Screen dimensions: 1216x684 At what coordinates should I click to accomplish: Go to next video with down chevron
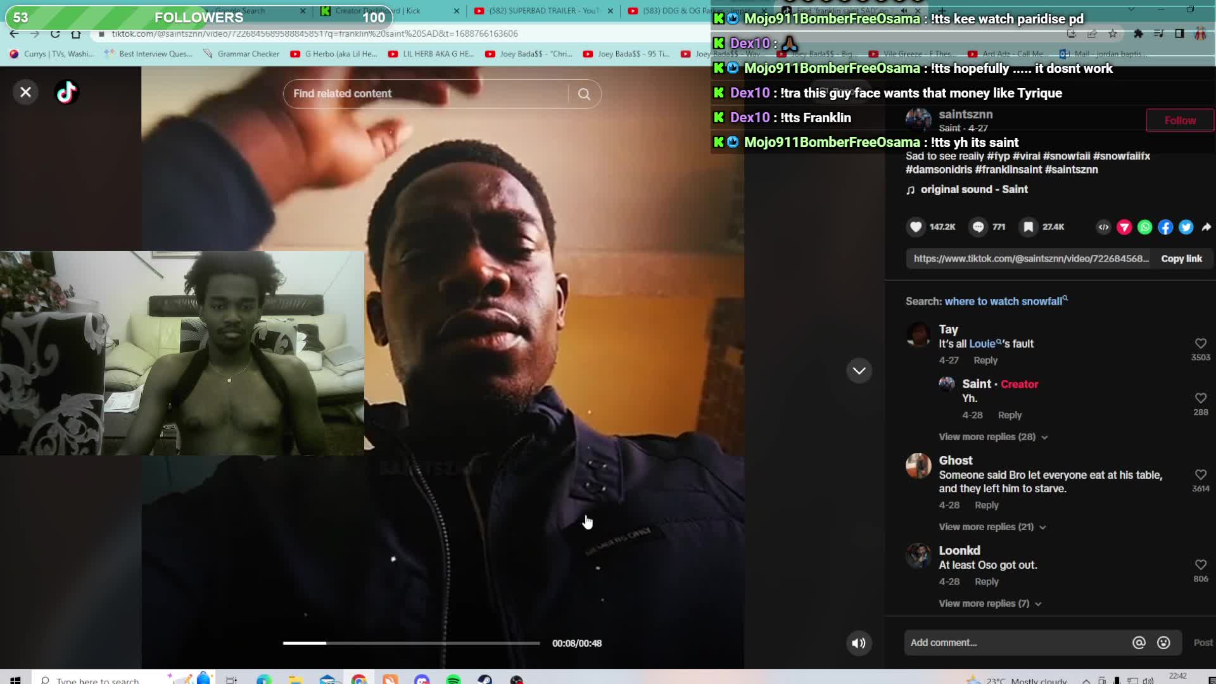(859, 370)
